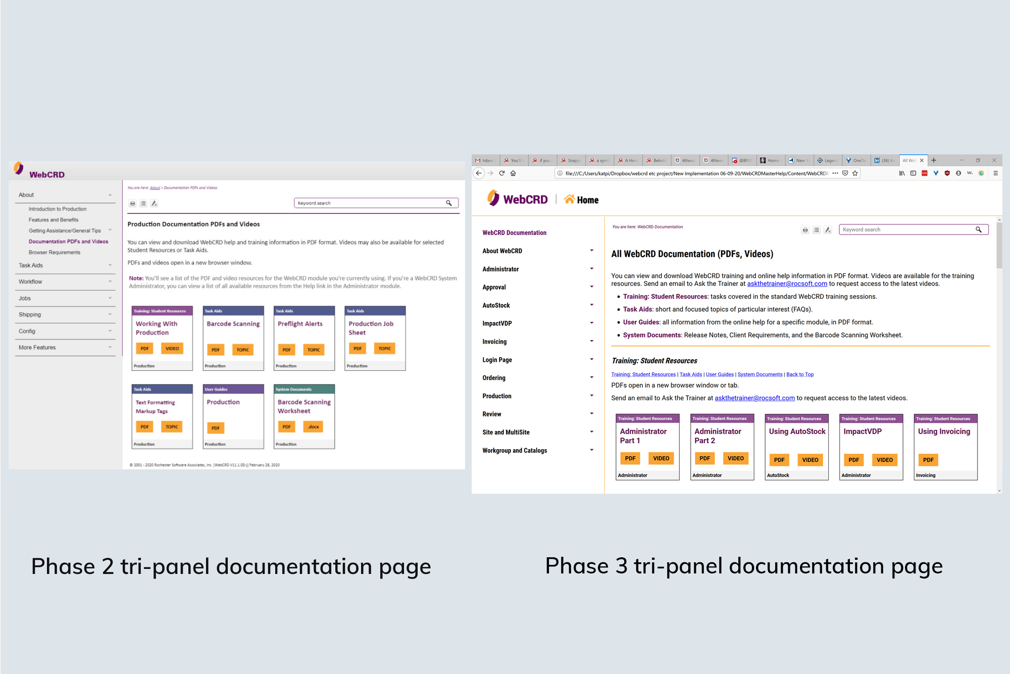Open the page actions three-dot menu in address bar
The height and width of the screenshot is (674, 1010).
(835, 173)
